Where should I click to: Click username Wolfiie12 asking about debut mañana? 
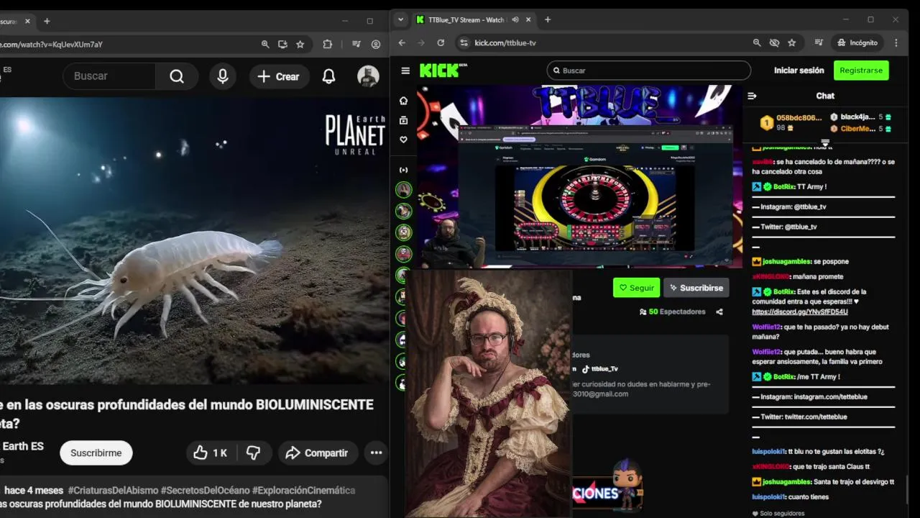pyautogui.click(x=767, y=327)
